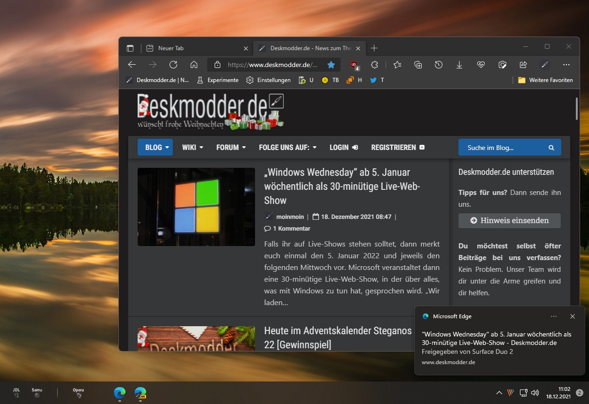
Task: Open the Adventskalender article thumbnail
Action: 196,338
